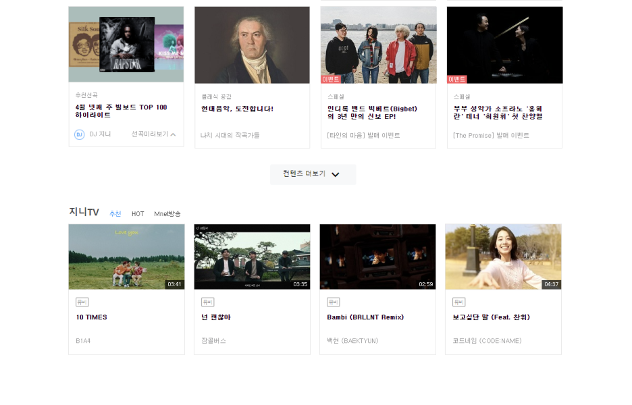Open 4월 넷째 주 빌보드 TOP 100 하이라이트 title
The height and width of the screenshot is (405, 632).
click(x=121, y=111)
